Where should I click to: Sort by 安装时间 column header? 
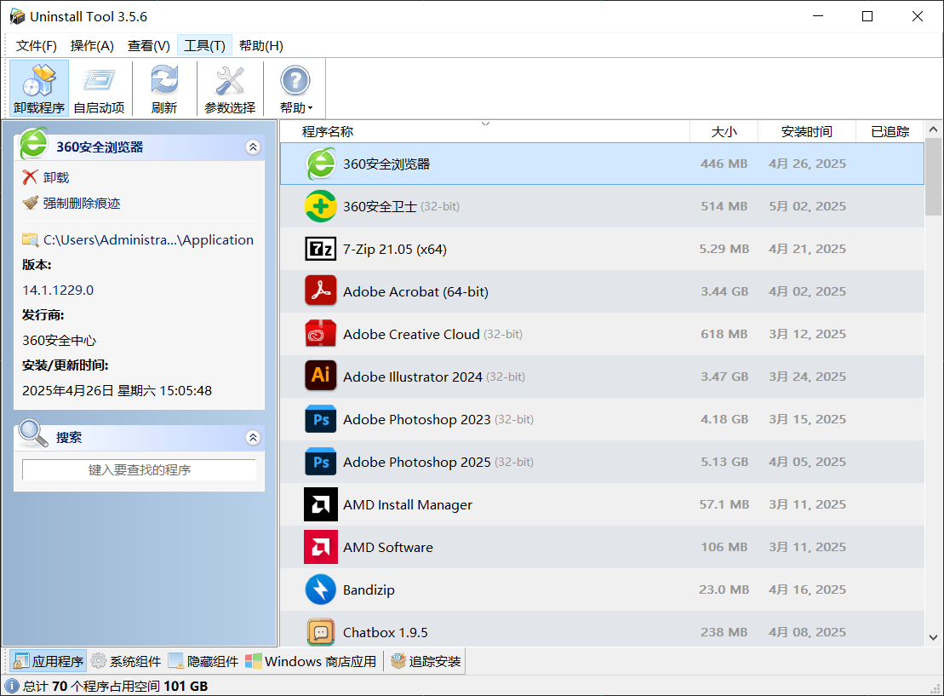(x=807, y=131)
